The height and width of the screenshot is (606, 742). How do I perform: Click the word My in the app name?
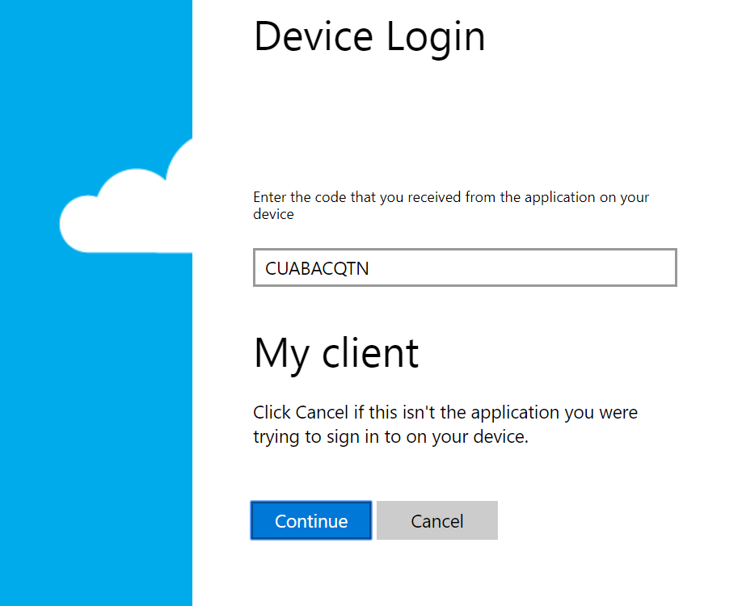pyautogui.click(x=282, y=355)
